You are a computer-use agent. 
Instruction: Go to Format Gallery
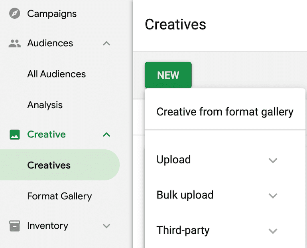pos(59,196)
